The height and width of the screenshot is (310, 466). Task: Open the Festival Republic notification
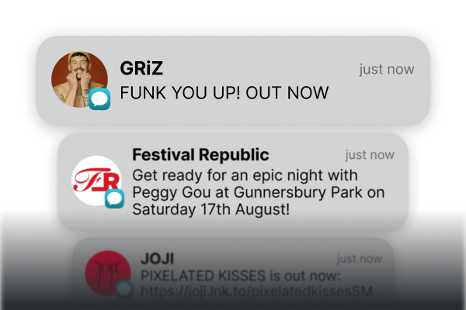(x=233, y=181)
